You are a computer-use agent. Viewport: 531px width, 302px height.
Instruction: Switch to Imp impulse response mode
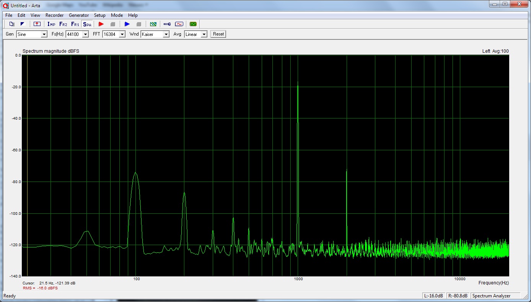(51, 24)
